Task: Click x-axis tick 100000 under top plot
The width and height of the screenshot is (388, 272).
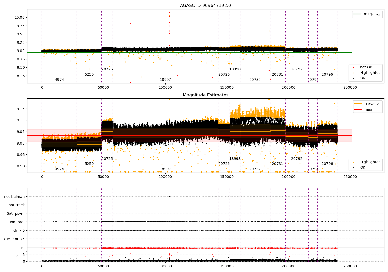Action: (x=165, y=88)
